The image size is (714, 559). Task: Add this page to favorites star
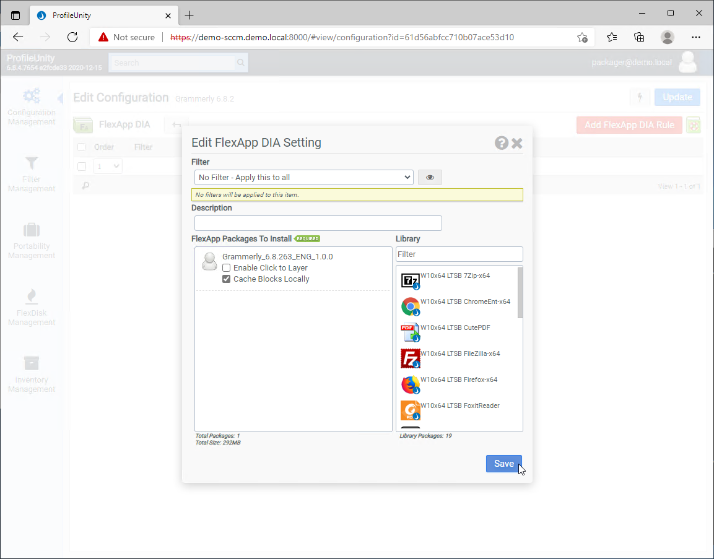click(x=582, y=37)
